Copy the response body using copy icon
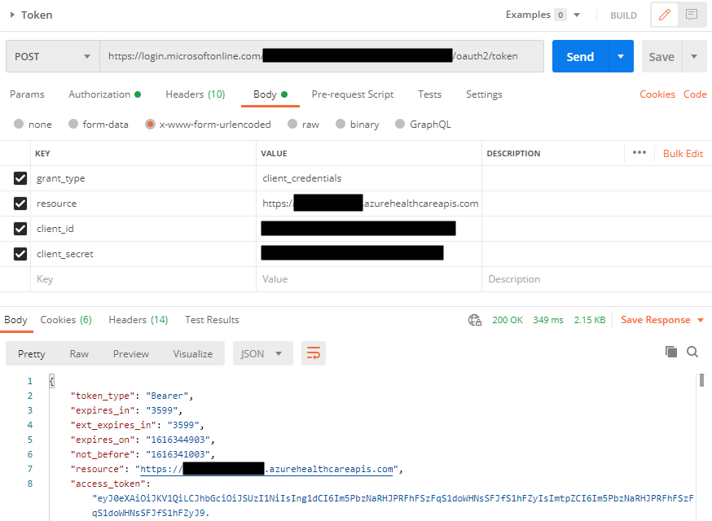This screenshot has width=712, height=521. (671, 352)
